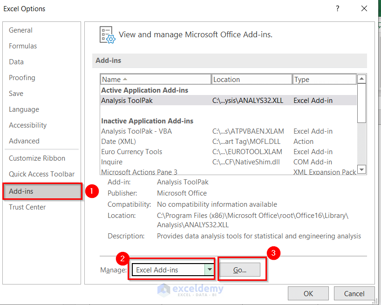Open the Customize Ribbon category

click(37, 158)
